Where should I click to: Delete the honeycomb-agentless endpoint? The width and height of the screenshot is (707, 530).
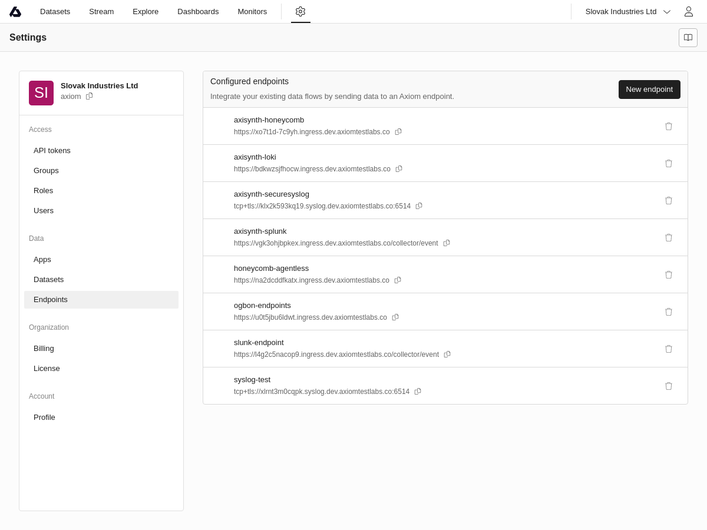pyautogui.click(x=669, y=274)
